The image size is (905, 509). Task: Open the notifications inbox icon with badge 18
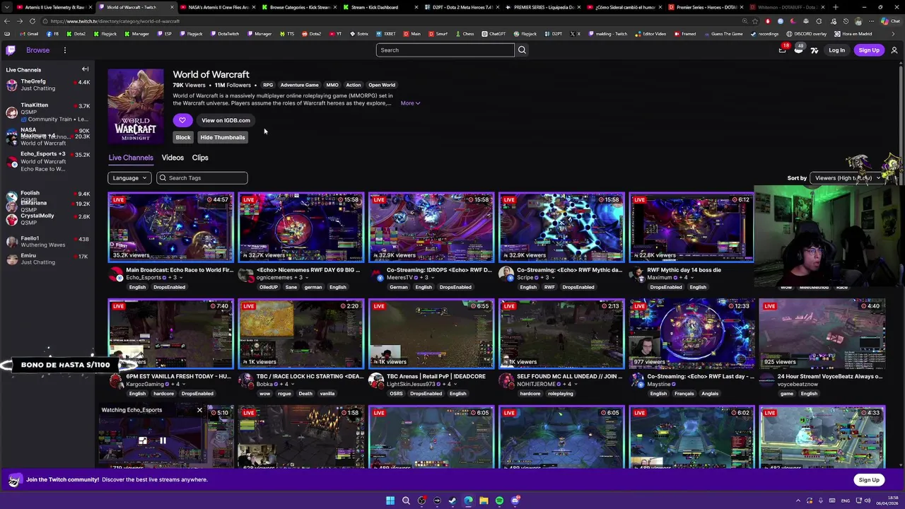point(782,49)
